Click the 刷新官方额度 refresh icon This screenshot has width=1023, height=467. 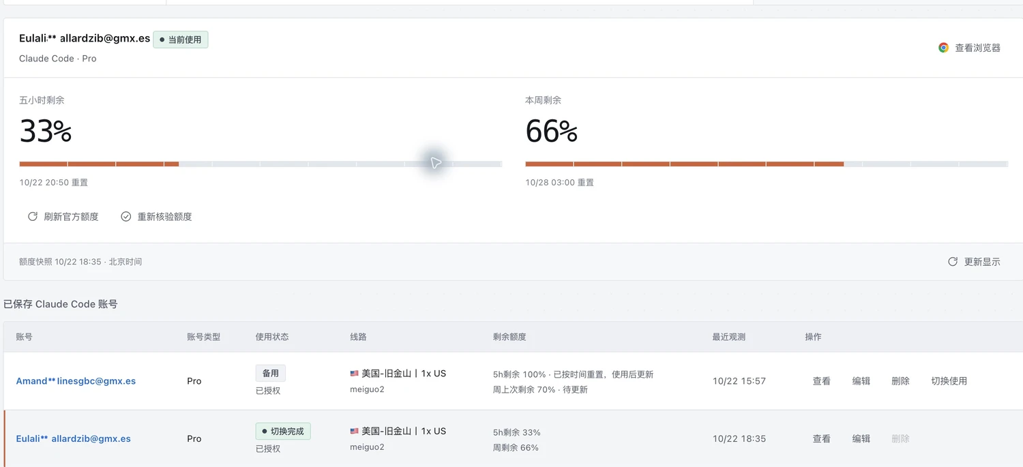point(32,216)
